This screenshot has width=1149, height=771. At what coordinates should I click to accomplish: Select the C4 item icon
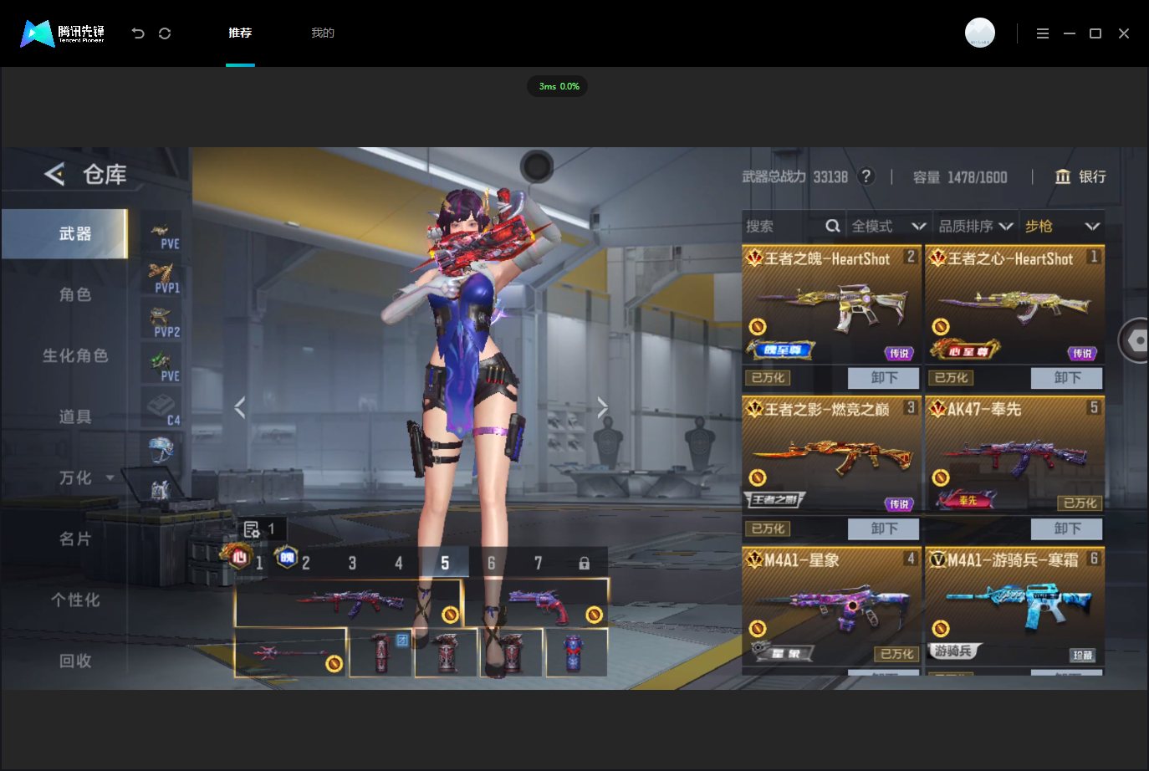(163, 409)
